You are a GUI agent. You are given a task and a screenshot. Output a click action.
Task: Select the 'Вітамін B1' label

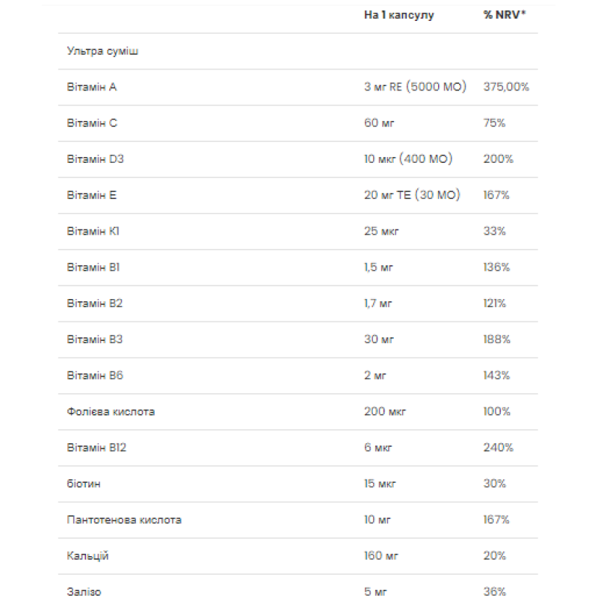pyautogui.click(x=93, y=268)
